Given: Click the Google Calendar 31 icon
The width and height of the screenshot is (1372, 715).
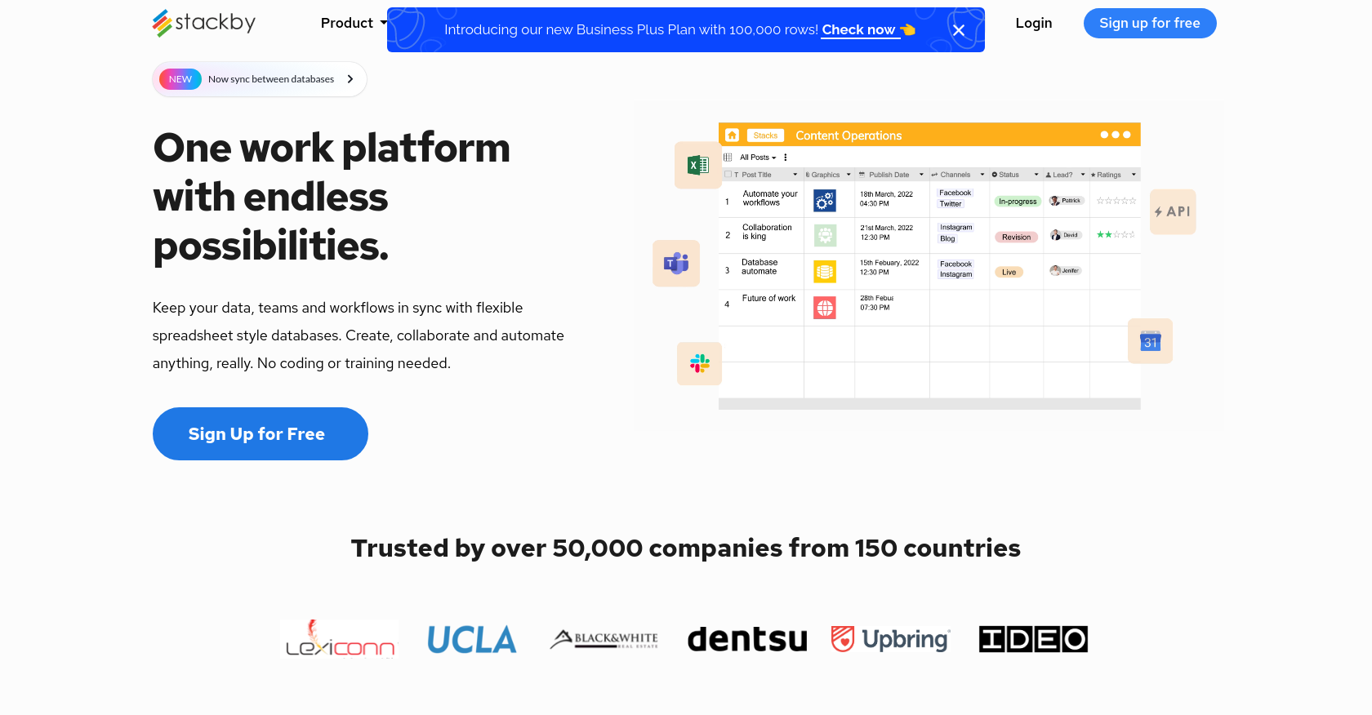Looking at the screenshot, I should point(1151,340).
